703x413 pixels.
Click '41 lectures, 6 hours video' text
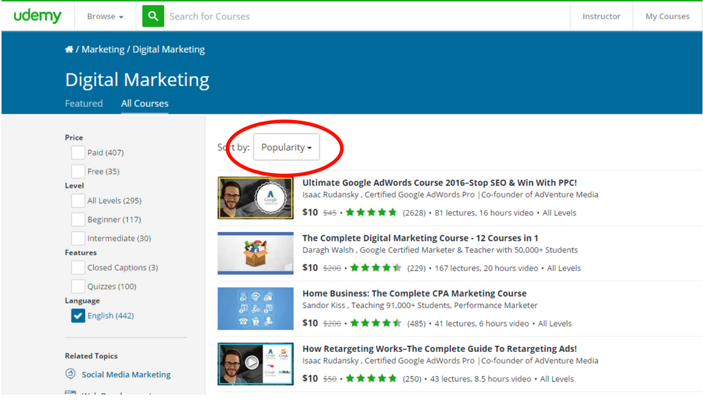click(481, 323)
